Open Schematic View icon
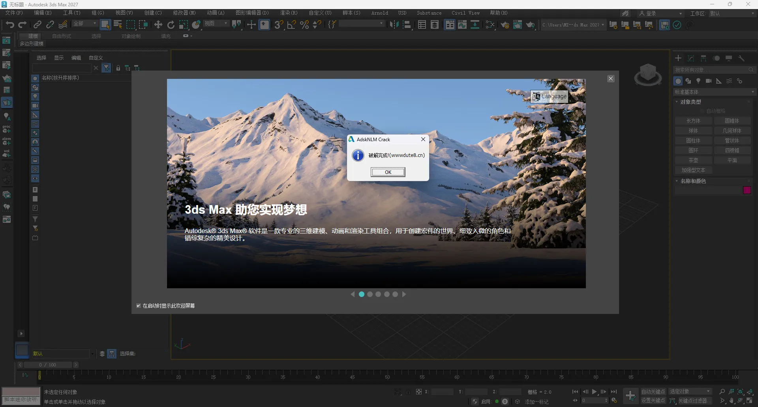The width and height of the screenshot is (758, 407). (x=475, y=25)
